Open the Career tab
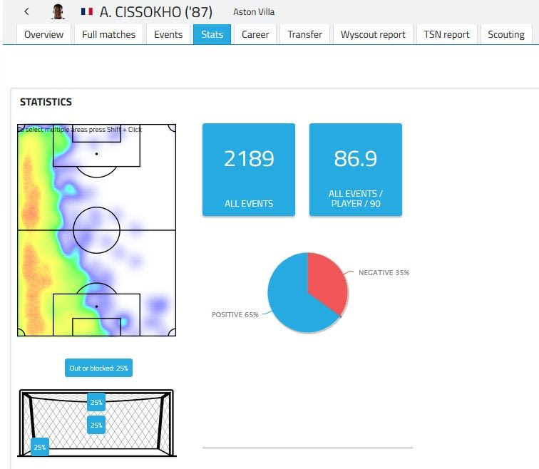The width and height of the screenshot is (539, 469). pos(255,34)
